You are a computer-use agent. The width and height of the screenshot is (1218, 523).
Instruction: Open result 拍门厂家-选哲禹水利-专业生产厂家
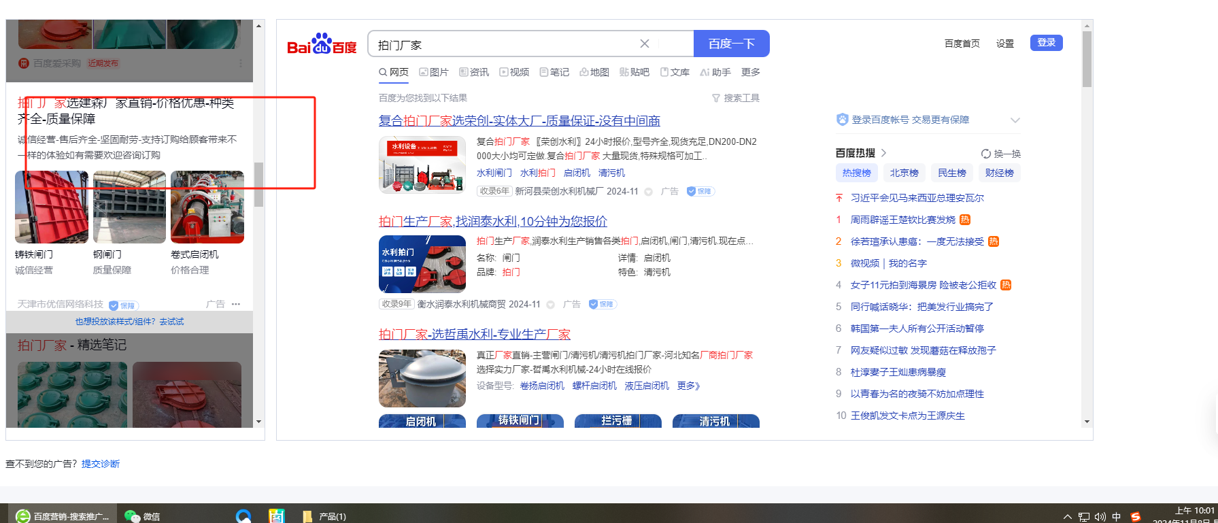pyautogui.click(x=475, y=335)
